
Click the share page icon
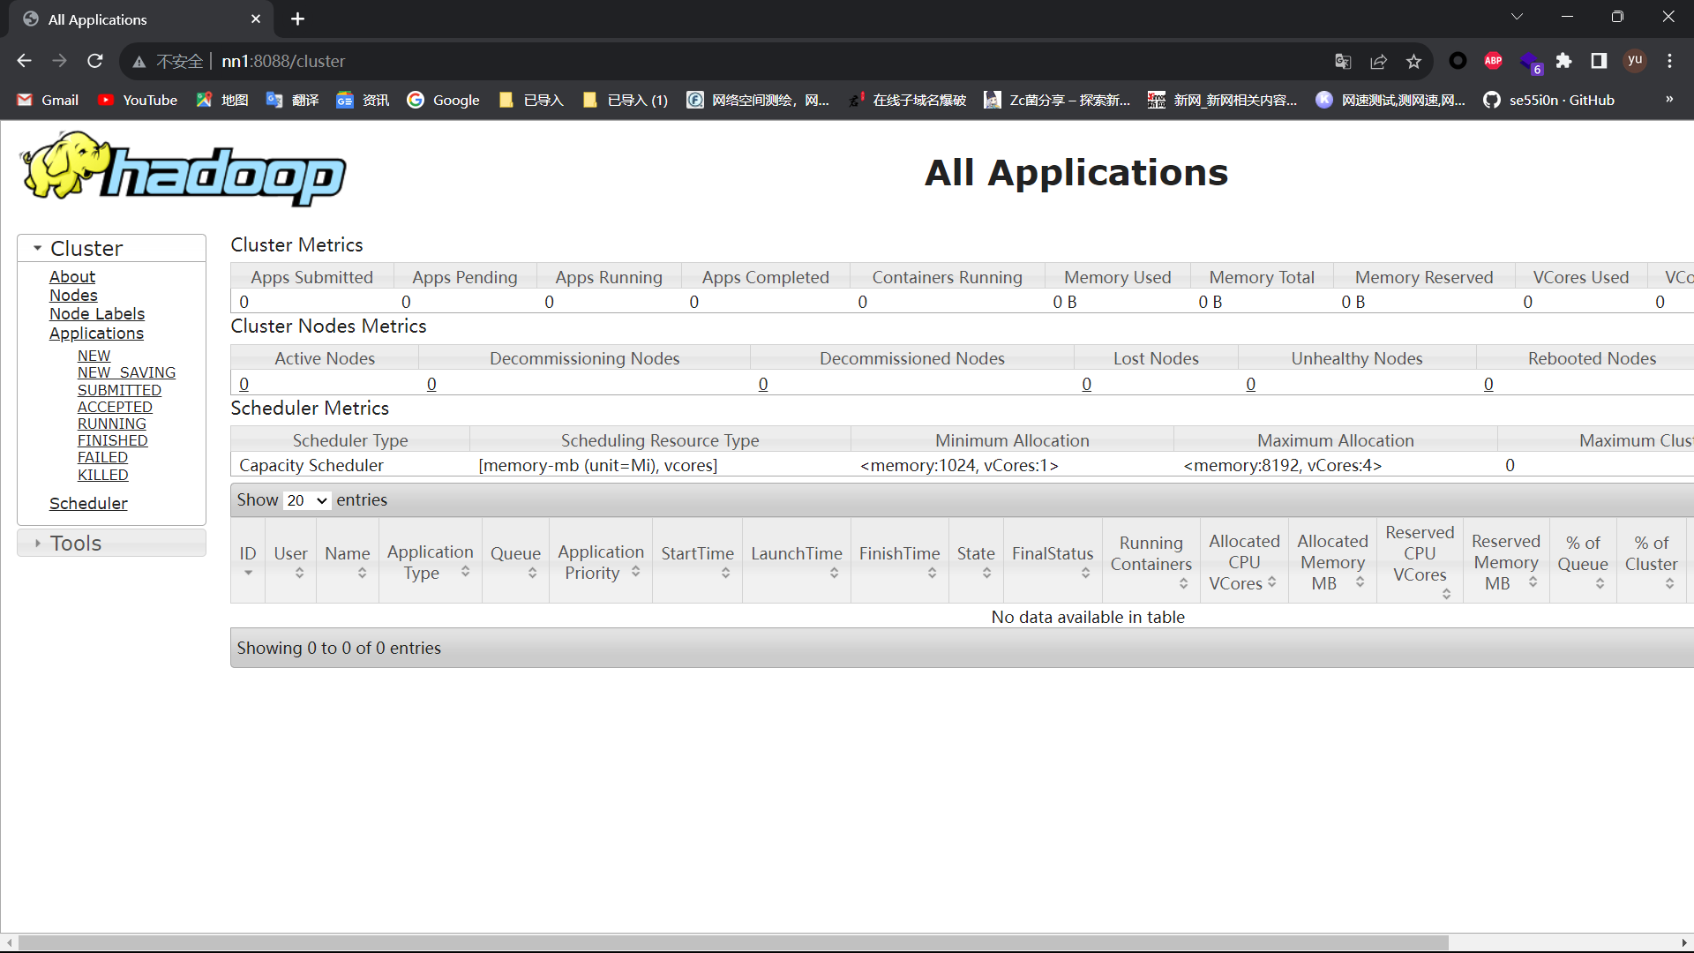click(x=1378, y=61)
